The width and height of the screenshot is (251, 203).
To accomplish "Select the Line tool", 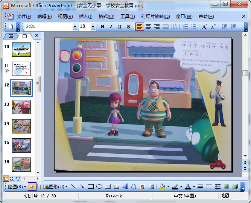I will coord(73,186).
